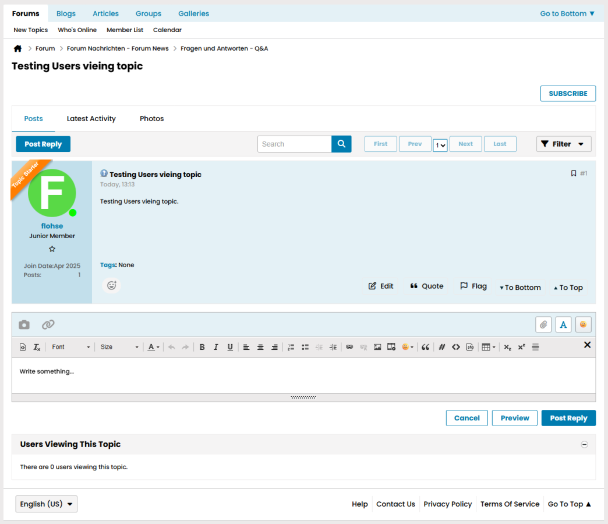Image resolution: width=608 pixels, height=524 pixels.
Task: Click the Increase Indent icon
Action: [333, 347]
